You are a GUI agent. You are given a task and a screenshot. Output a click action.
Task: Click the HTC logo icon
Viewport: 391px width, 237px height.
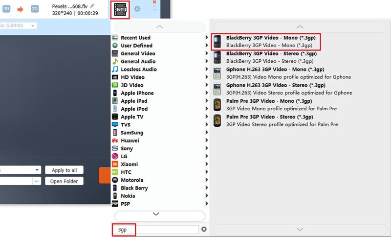[115, 172]
